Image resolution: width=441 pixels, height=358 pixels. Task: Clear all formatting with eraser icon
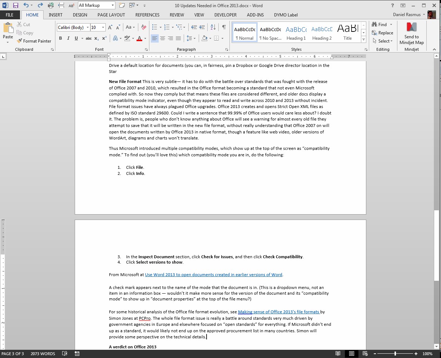[x=144, y=28]
